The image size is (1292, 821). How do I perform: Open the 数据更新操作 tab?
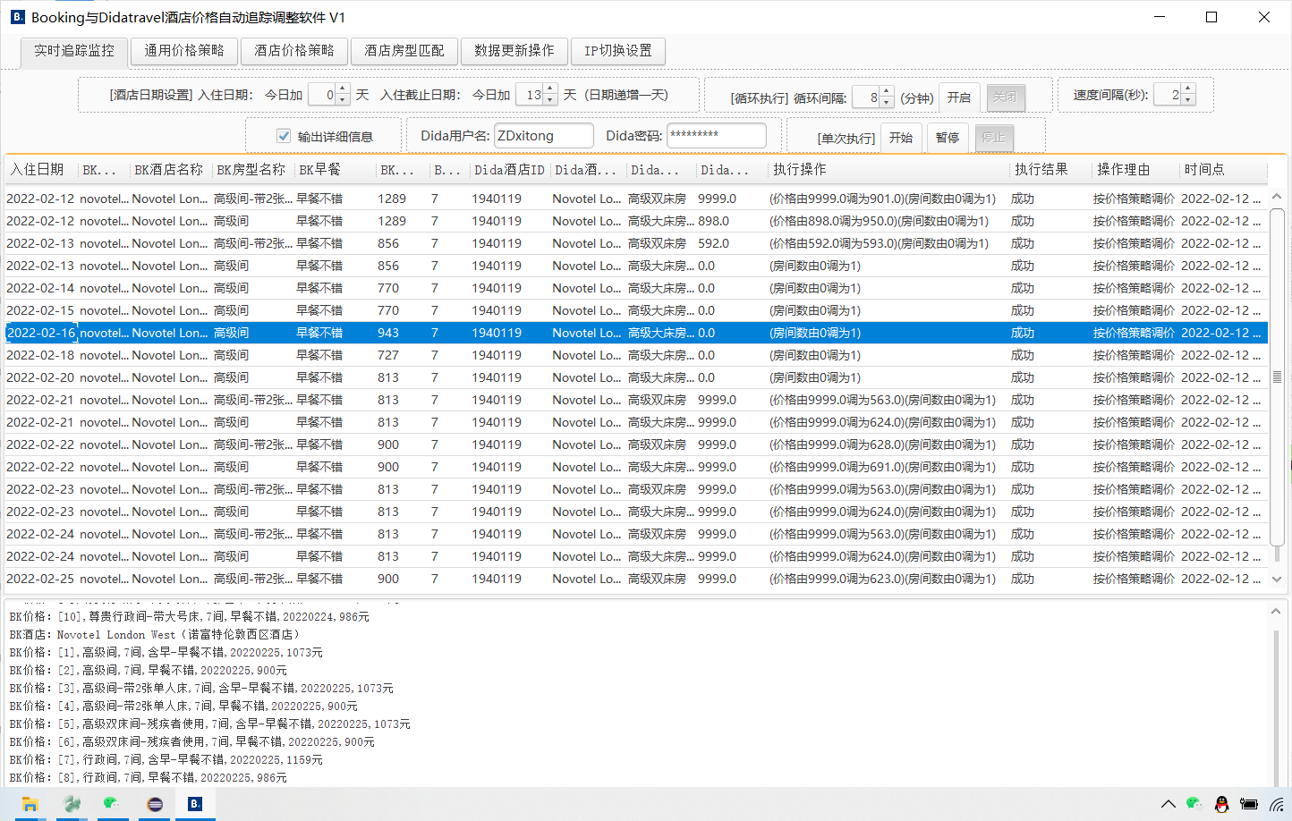514,51
